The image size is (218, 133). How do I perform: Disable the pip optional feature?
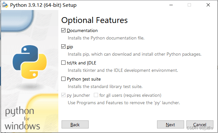click(x=64, y=47)
